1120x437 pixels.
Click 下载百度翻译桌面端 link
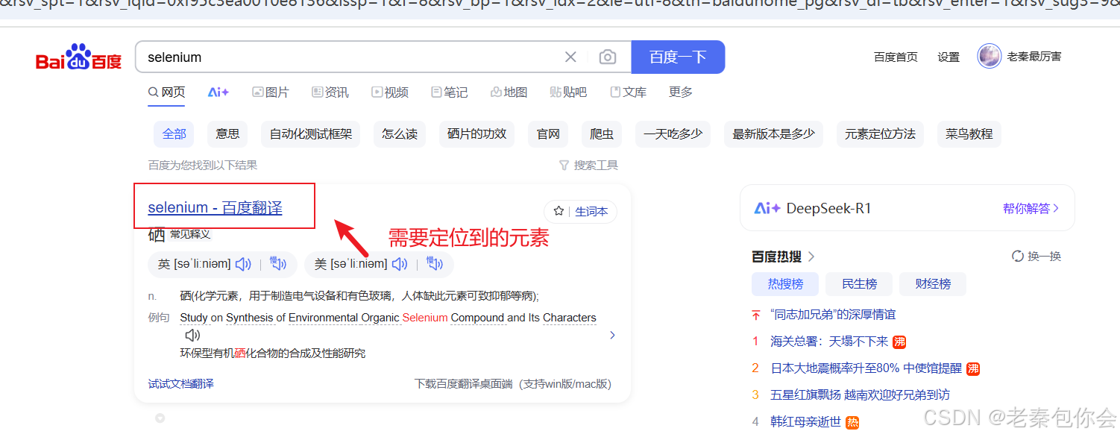(x=513, y=384)
